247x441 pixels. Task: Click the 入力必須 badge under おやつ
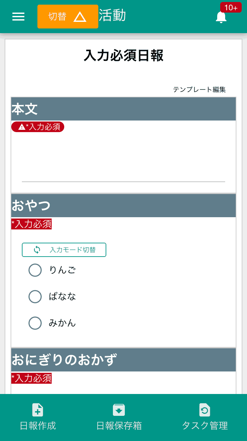point(31,224)
